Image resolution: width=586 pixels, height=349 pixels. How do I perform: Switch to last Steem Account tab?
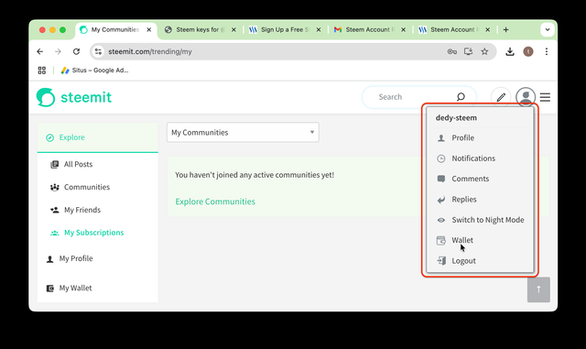(x=454, y=29)
